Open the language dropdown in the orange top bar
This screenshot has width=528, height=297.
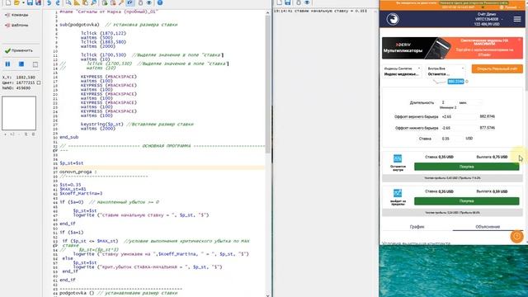pos(510,7)
